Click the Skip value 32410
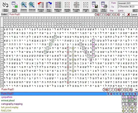This screenshot has width=138, height=113. tap(120, 11)
